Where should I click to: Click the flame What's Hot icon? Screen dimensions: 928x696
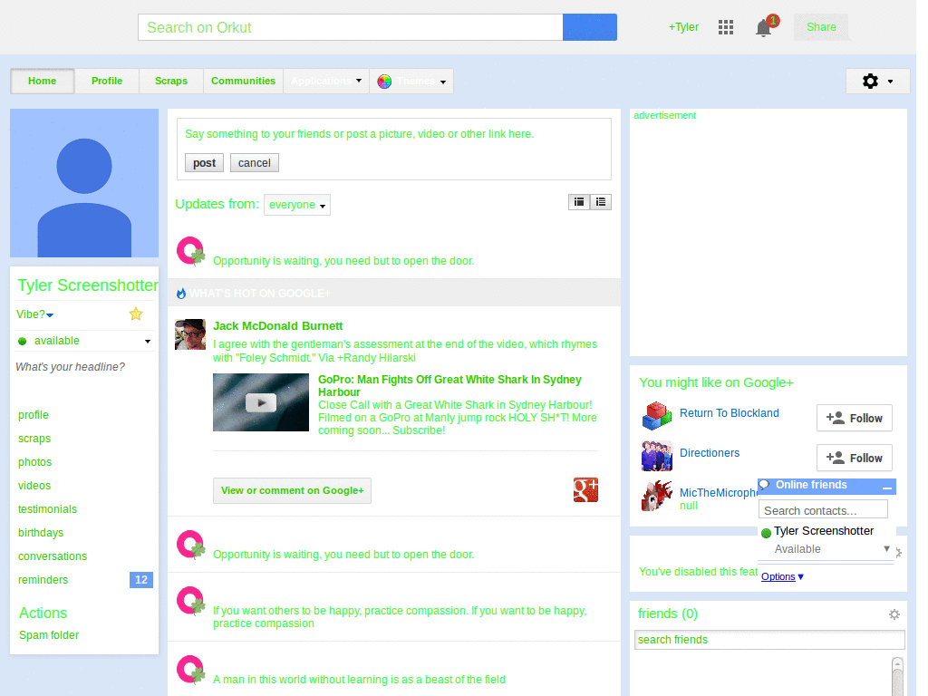[x=181, y=293]
